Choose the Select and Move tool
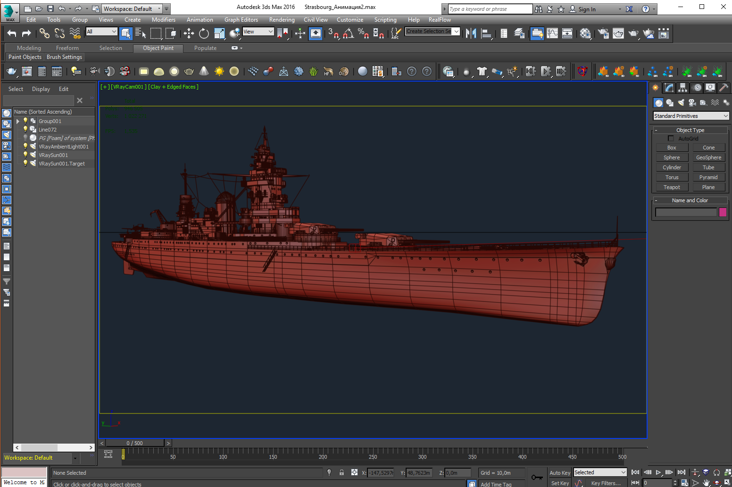 coord(189,33)
